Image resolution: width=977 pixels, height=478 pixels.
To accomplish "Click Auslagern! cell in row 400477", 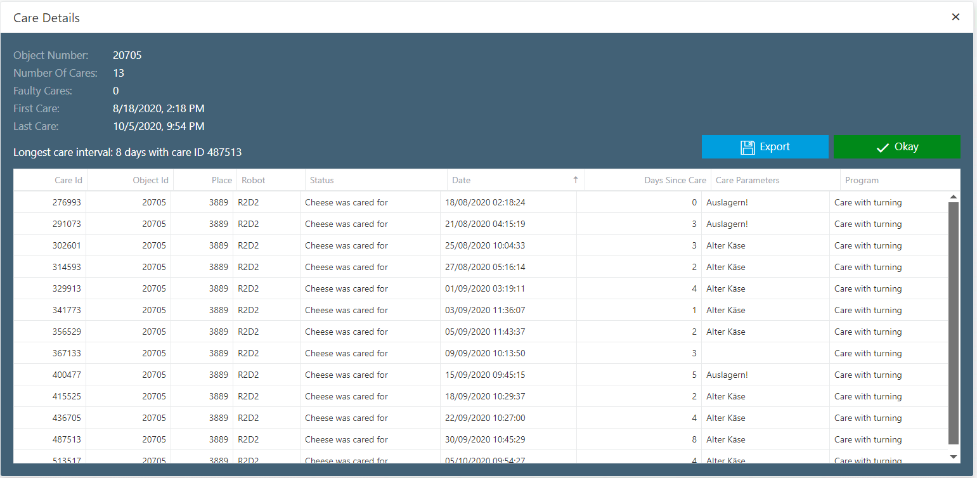I will [727, 375].
